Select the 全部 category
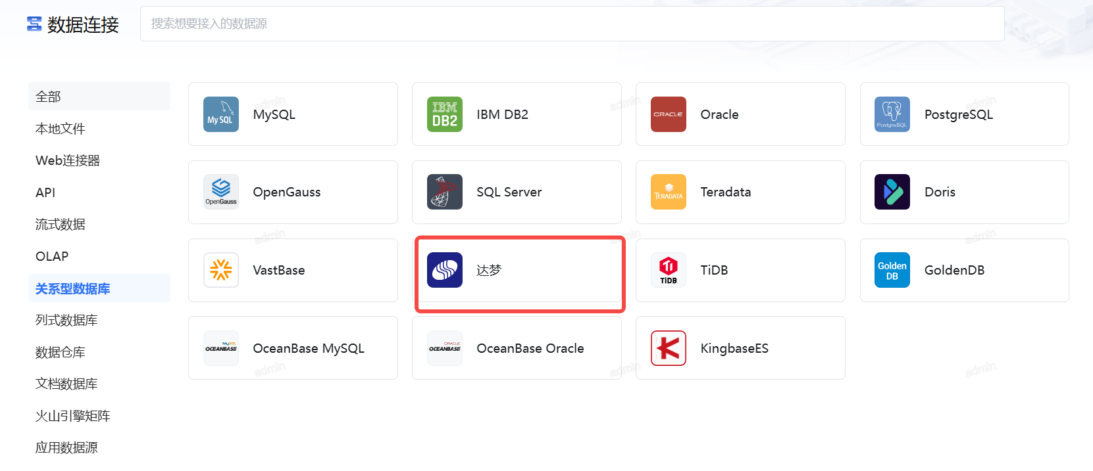The image size is (1093, 471). coord(99,97)
